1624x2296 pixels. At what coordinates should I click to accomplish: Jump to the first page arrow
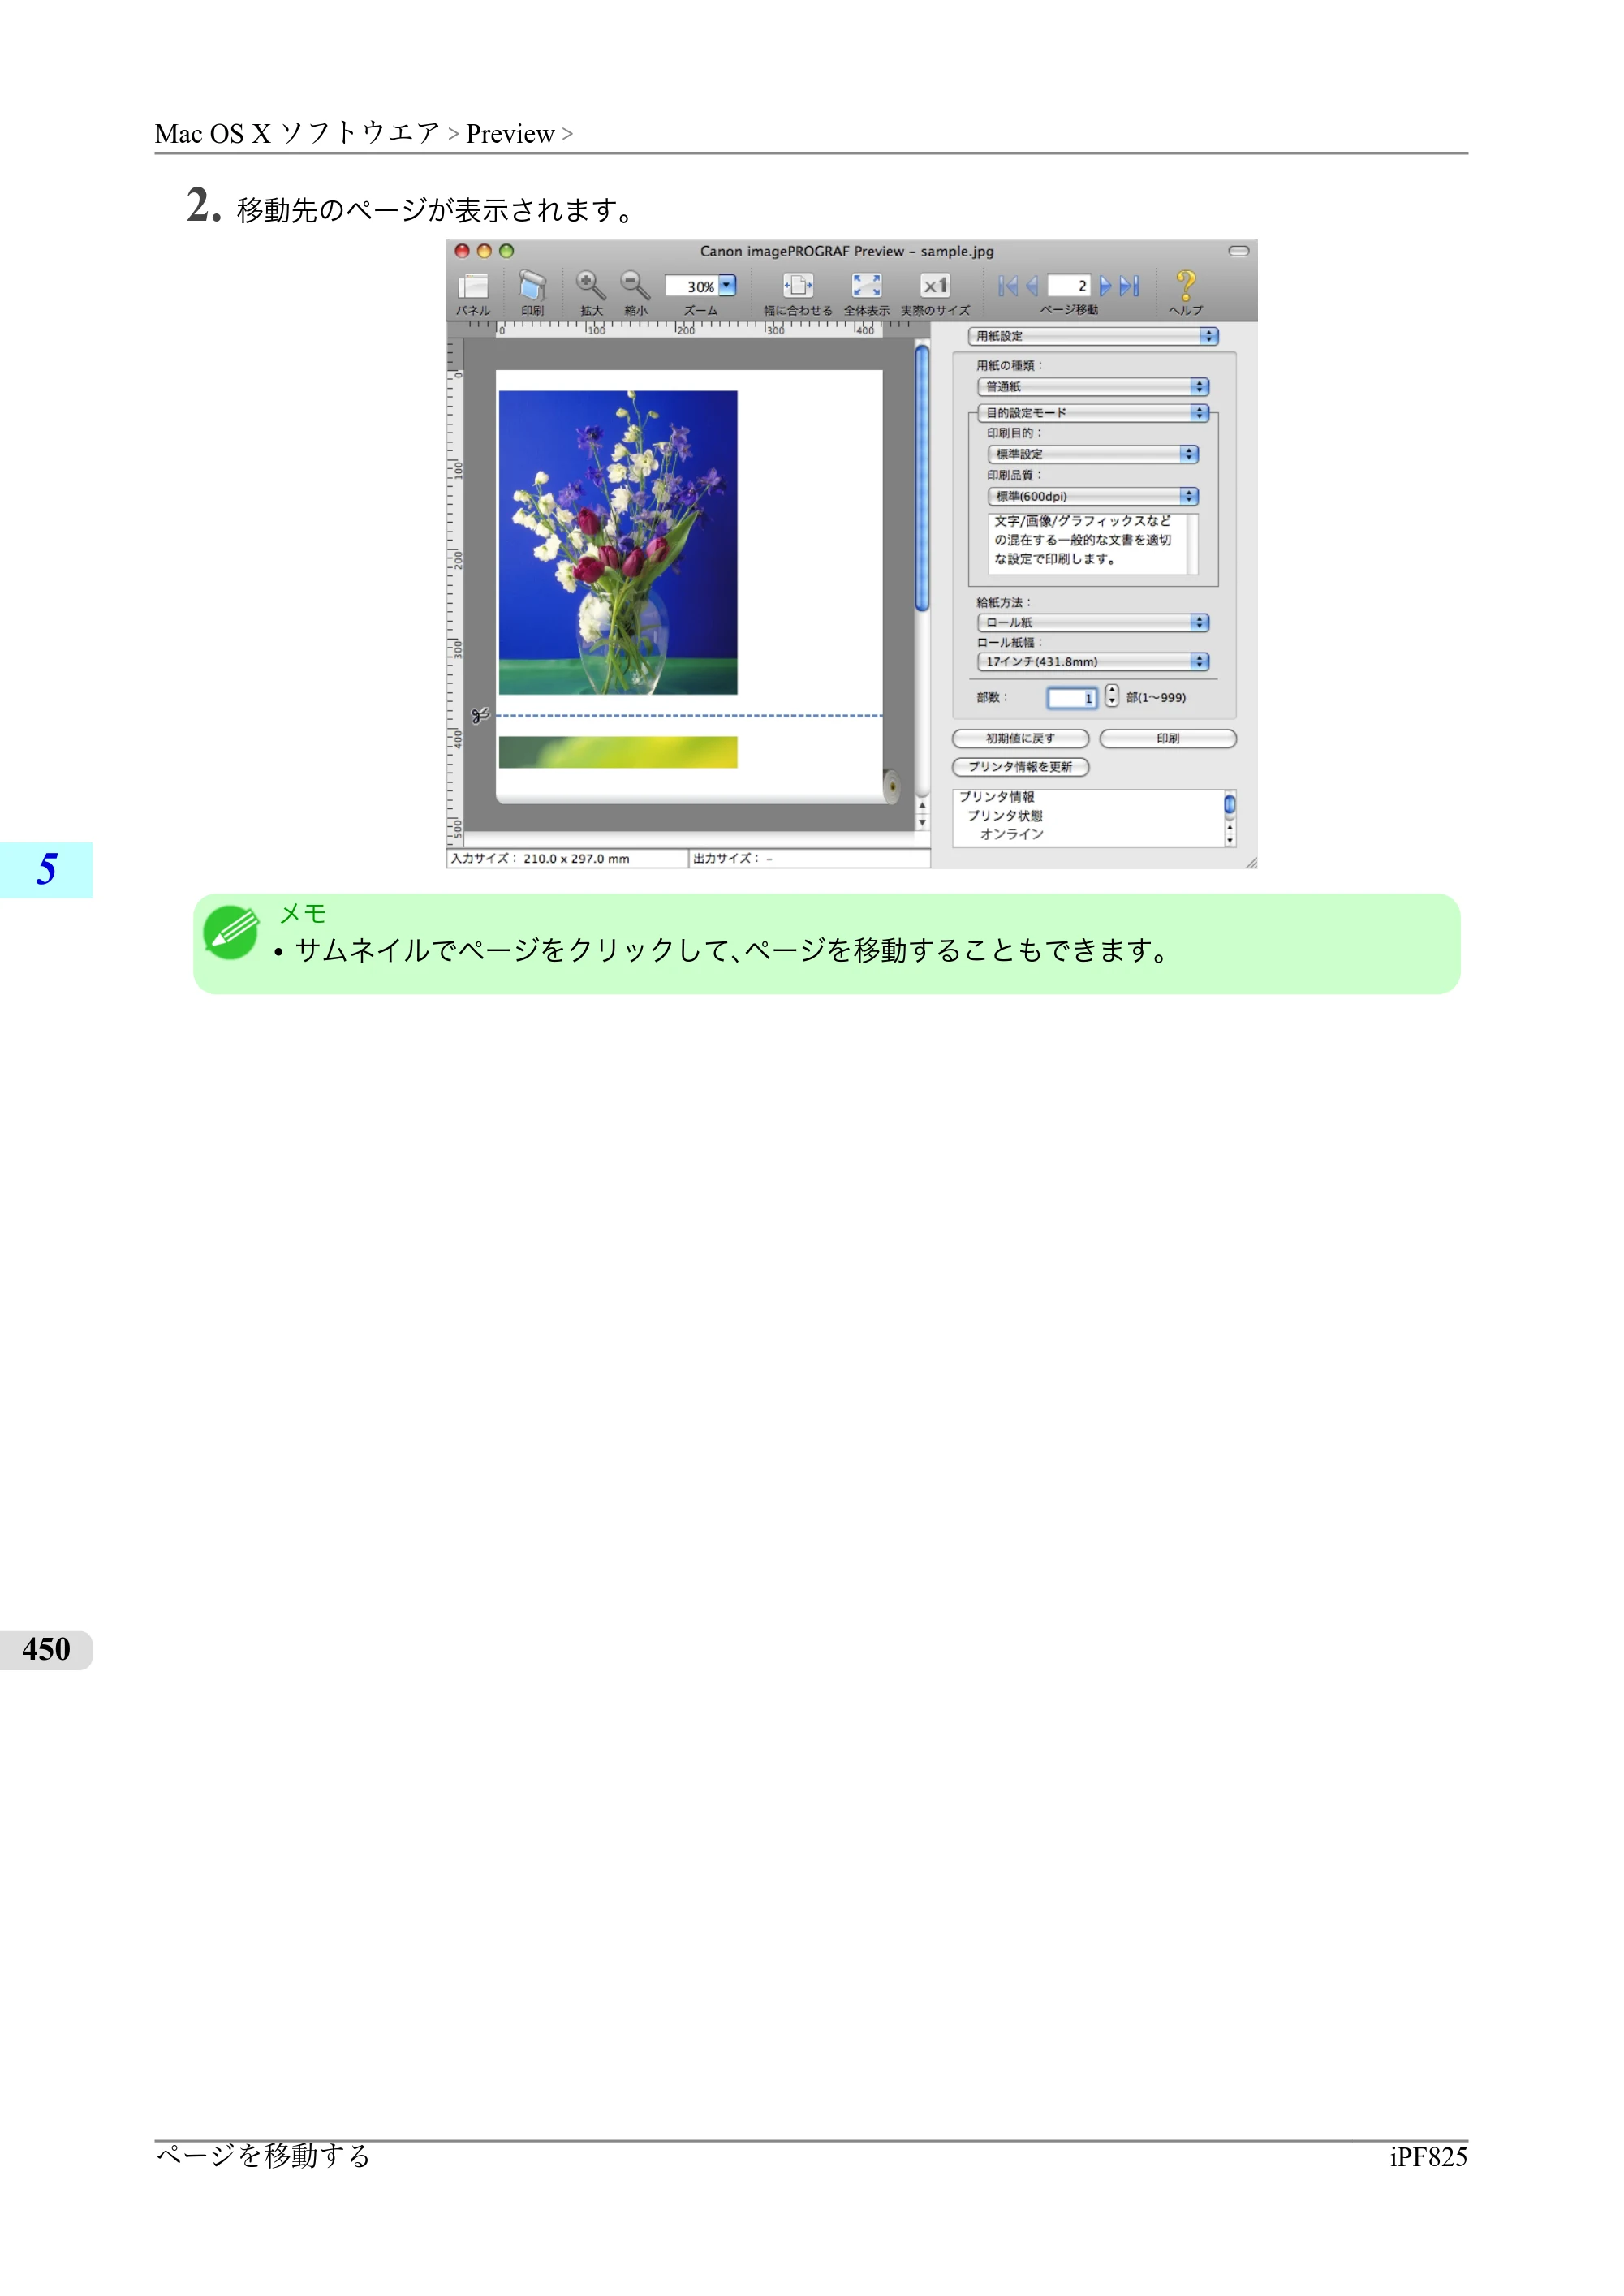1008,287
